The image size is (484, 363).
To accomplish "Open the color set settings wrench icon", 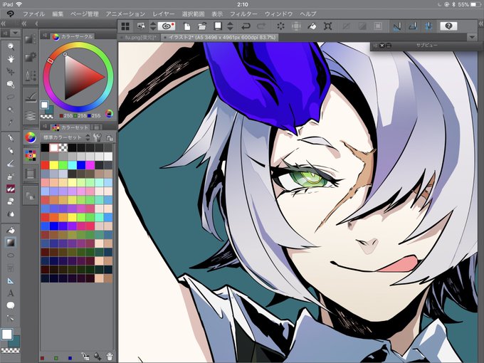I will tap(98, 137).
